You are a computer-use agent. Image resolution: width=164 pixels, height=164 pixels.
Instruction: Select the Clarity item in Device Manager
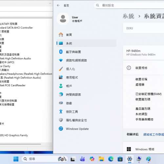coord(5,66)
